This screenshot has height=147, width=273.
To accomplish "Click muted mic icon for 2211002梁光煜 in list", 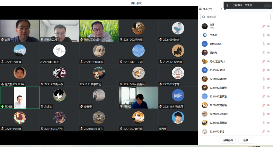I will click(264, 79).
